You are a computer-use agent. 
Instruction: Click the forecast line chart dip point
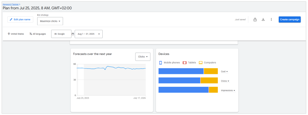click(x=105, y=70)
